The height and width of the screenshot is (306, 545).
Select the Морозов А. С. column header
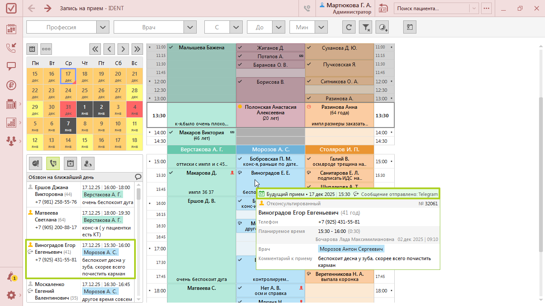click(270, 150)
